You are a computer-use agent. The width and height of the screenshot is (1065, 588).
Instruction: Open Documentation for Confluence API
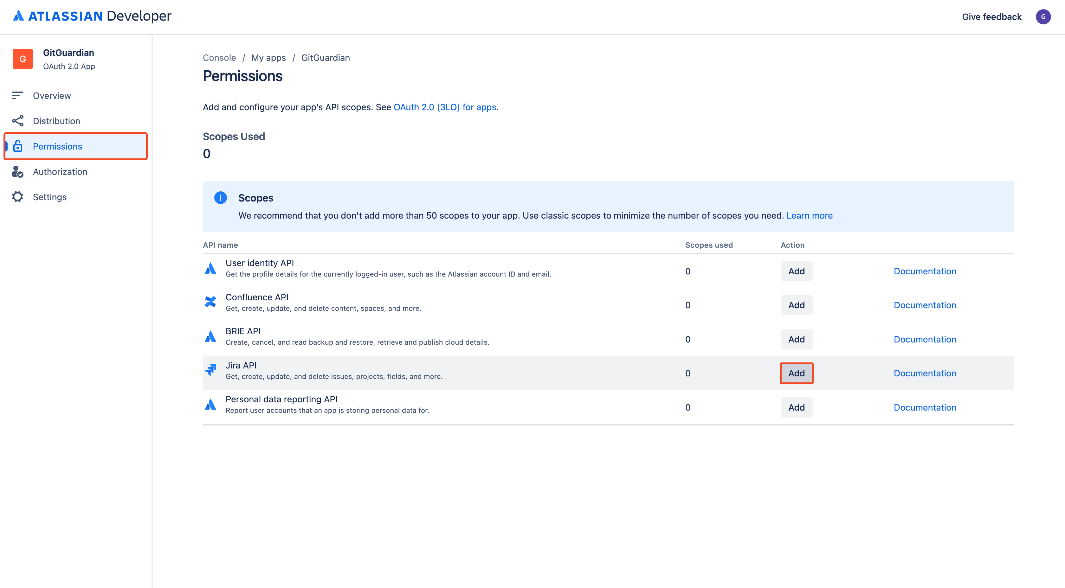(925, 305)
